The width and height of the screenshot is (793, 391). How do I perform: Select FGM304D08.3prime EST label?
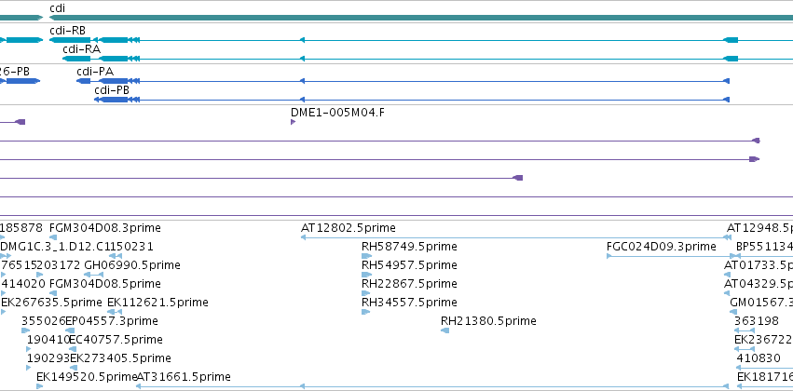105,228
